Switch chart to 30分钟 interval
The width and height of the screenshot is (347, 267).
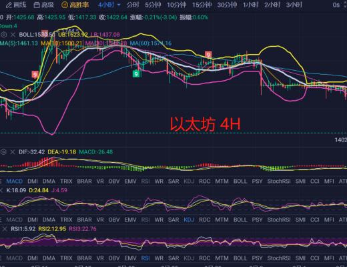coord(227,5)
